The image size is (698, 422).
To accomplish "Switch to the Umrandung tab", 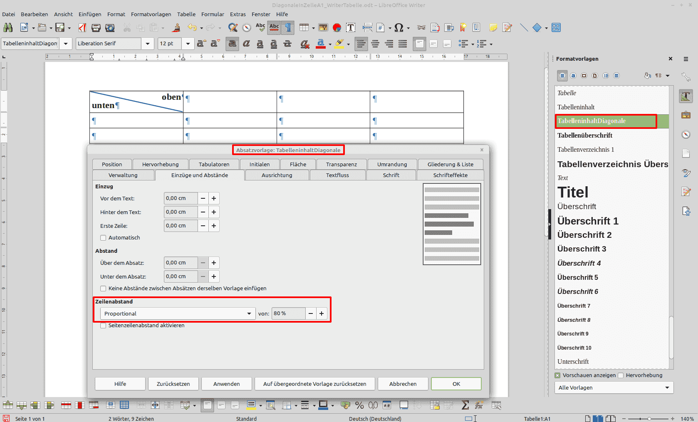I will tap(392, 164).
